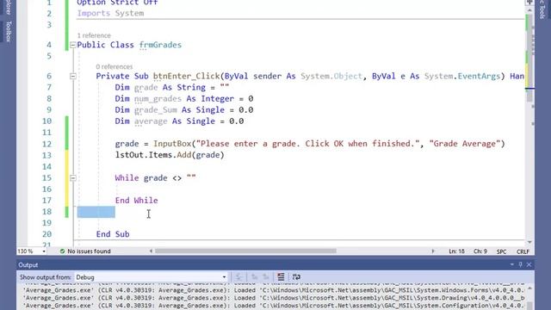This screenshot has height=310, width=551.
Task: Click the End While statement
Action: click(136, 201)
